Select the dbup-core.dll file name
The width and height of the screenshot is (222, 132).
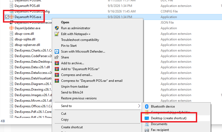click(x=24, y=34)
